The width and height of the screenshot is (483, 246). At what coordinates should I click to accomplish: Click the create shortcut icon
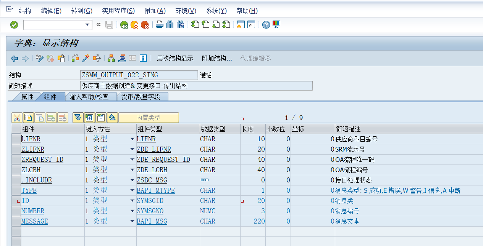point(251,25)
